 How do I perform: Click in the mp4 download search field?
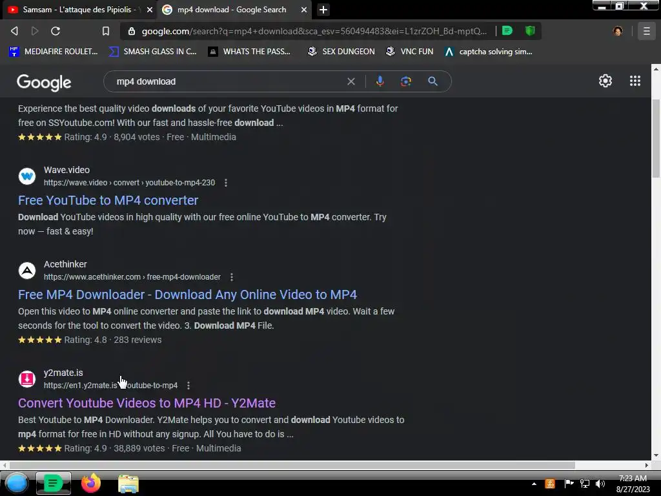click(x=228, y=81)
